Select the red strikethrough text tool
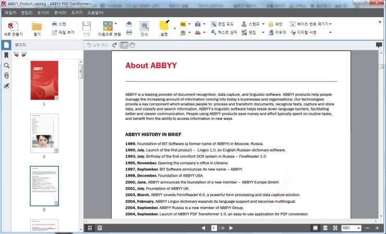This screenshot has width=386, height=234. pyautogui.click(x=198, y=32)
